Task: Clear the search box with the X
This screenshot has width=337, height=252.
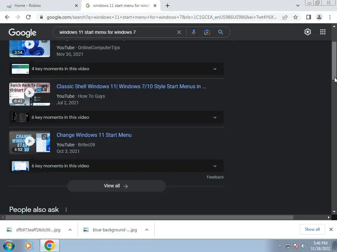Action: click(x=179, y=32)
